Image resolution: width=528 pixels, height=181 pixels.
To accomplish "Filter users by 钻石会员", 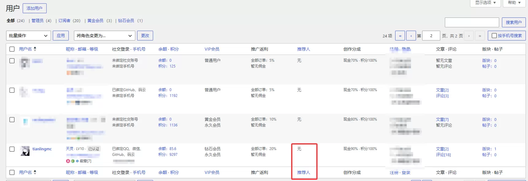I will tap(126, 21).
